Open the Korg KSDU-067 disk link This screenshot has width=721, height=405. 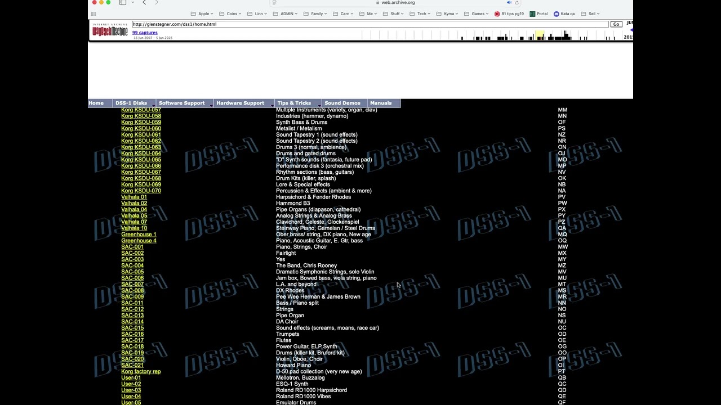click(141, 172)
